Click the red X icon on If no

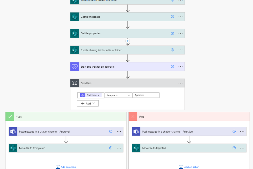click(133, 117)
